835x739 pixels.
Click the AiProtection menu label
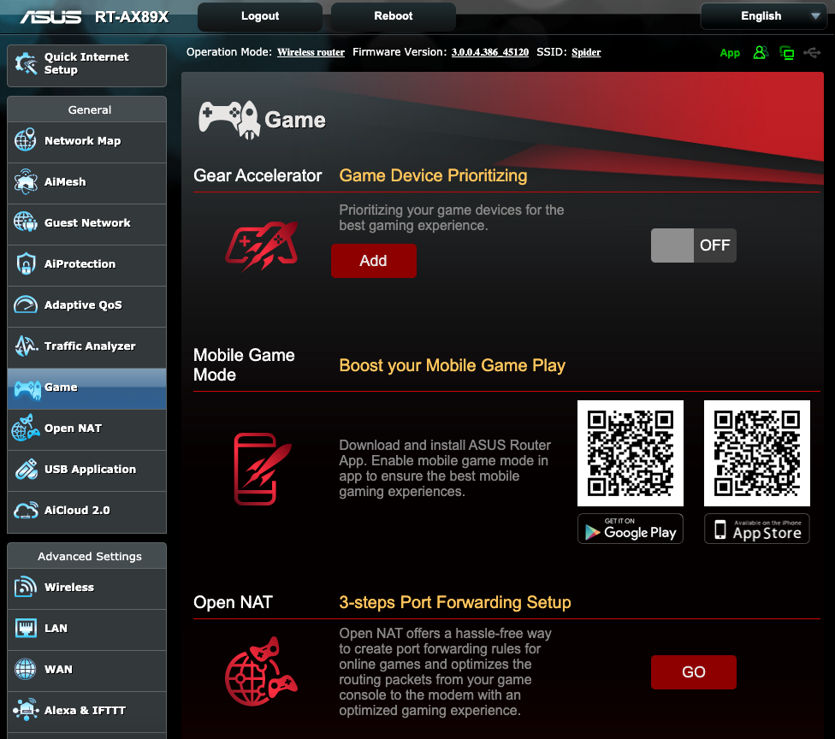point(80,264)
